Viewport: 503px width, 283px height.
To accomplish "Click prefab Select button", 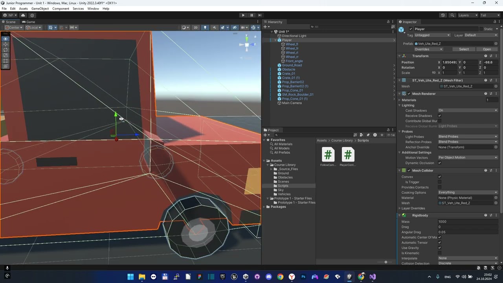I will pyautogui.click(x=464, y=49).
